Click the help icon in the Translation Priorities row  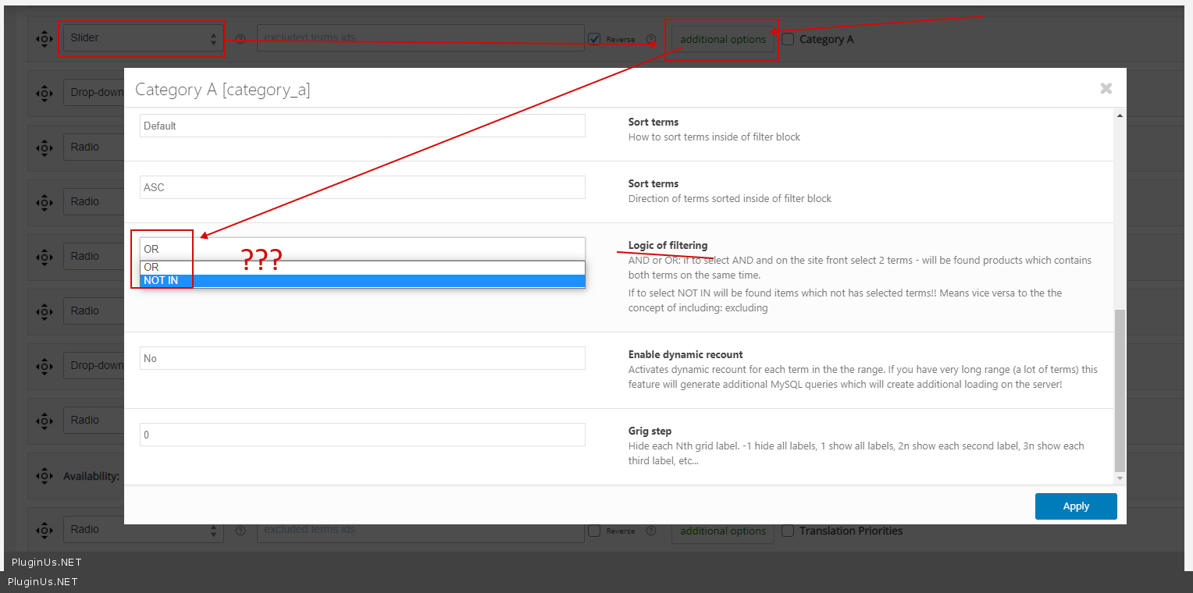tap(240, 531)
